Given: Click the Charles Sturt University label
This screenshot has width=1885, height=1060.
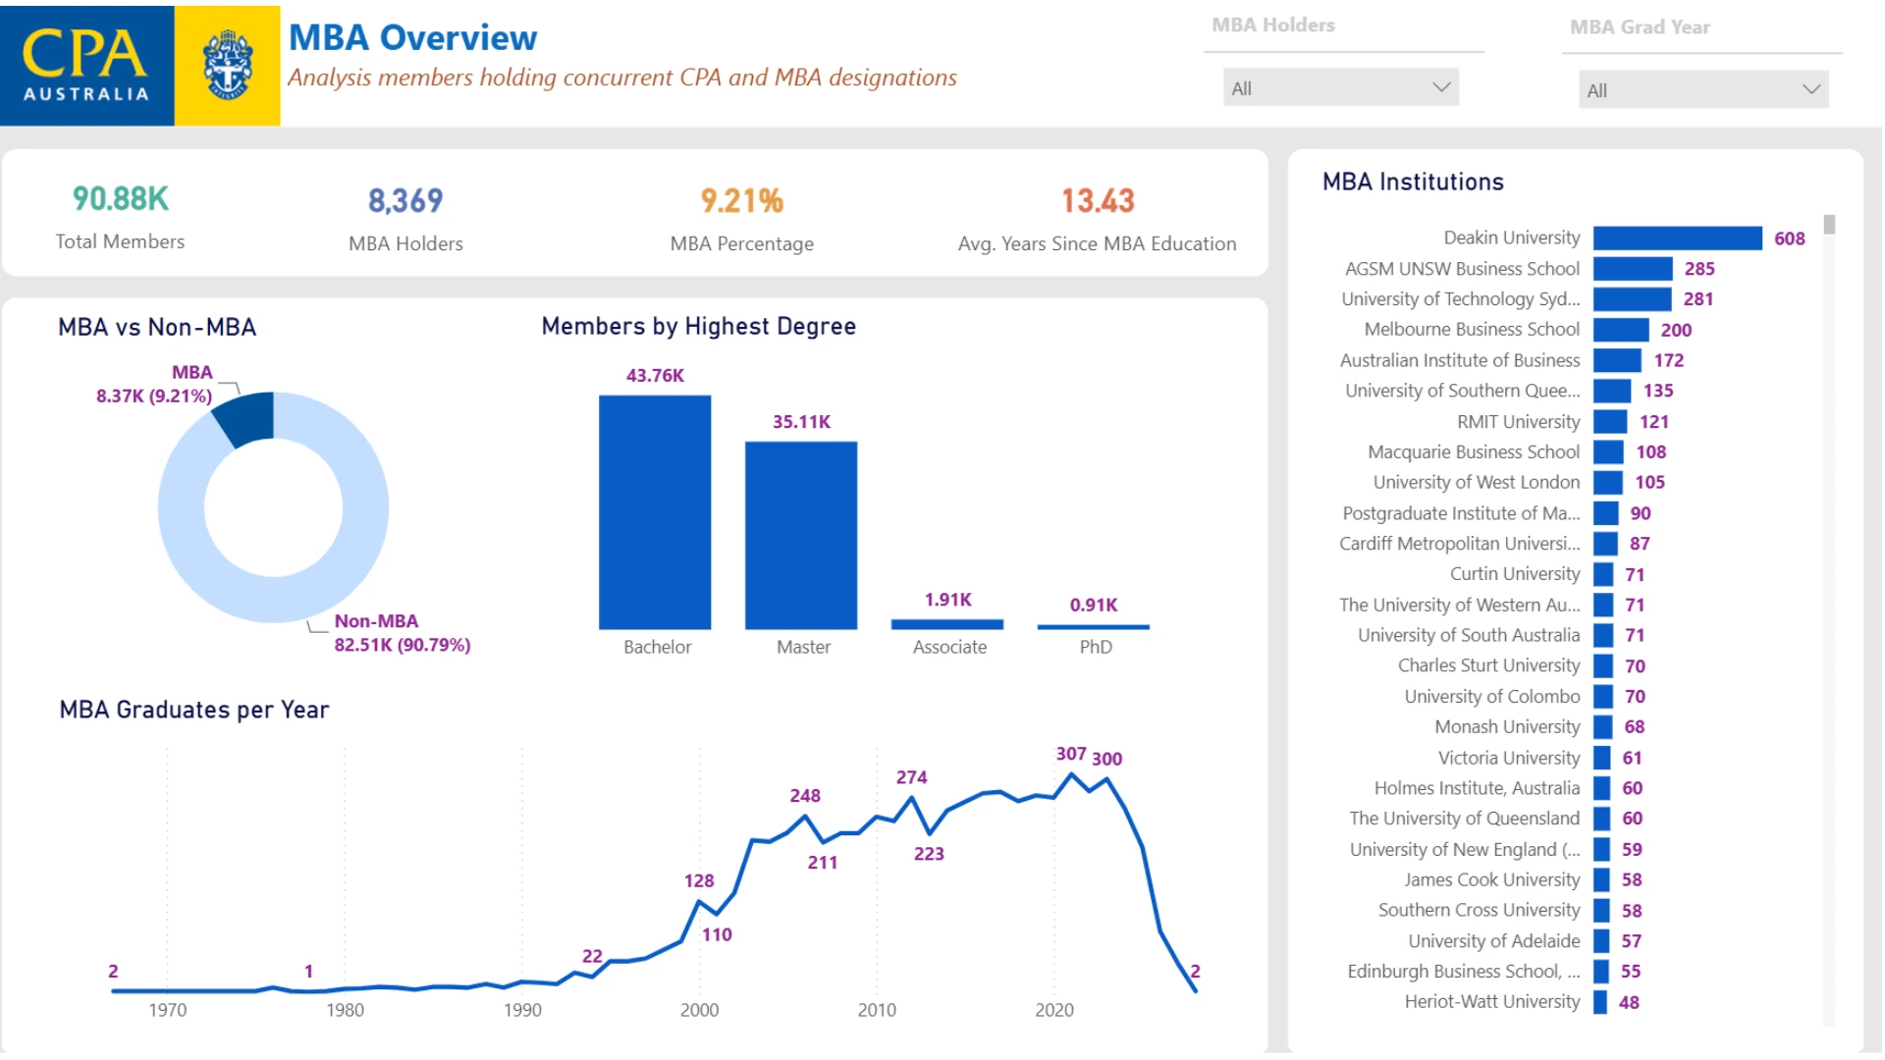Looking at the screenshot, I should click(x=1488, y=665).
